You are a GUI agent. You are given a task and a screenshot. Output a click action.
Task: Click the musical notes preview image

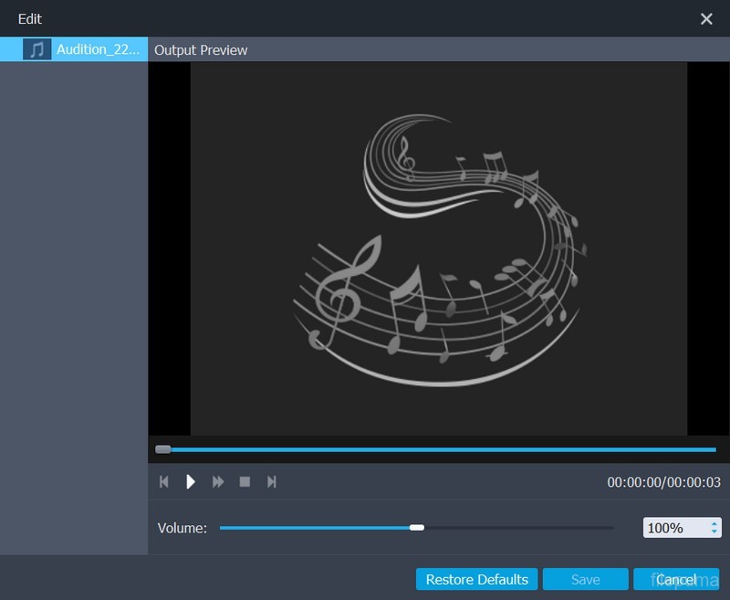pos(438,248)
